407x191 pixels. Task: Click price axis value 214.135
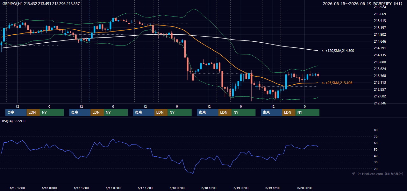380,55
